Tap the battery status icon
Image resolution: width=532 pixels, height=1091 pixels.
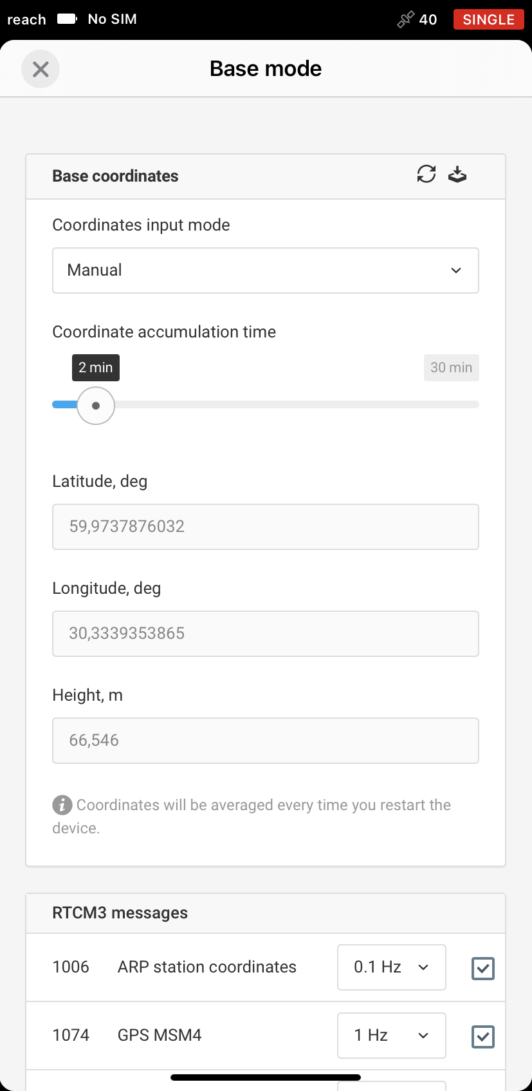tap(68, 19)
